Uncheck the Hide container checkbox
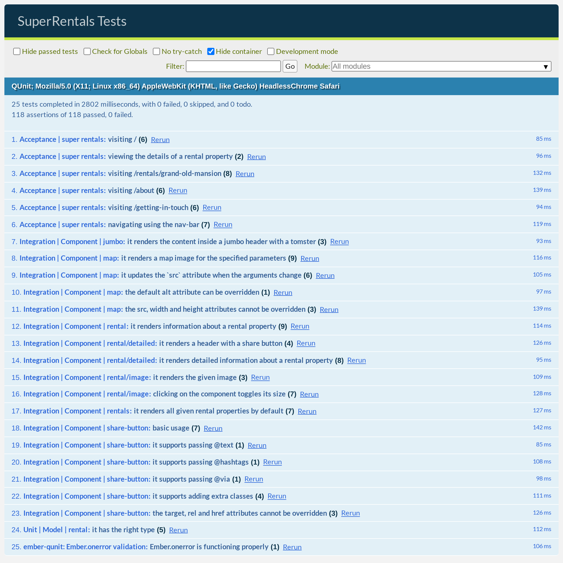563x563 pixels. point(211,52)
